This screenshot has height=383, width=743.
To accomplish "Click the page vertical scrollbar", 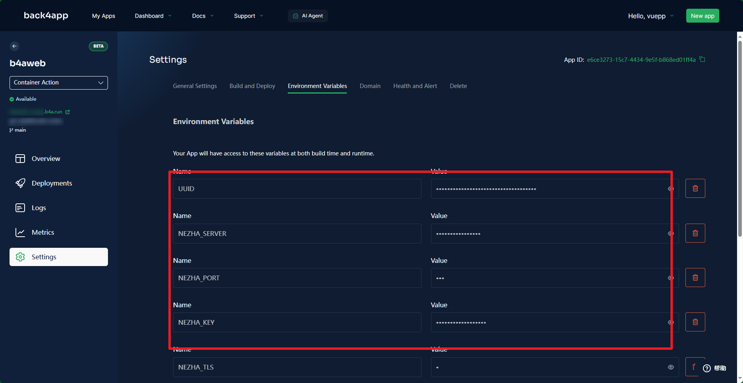I will 740,139.
